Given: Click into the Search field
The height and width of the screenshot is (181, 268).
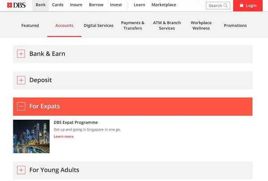Looking at the screenshot, I should click(x=218, y=6).
